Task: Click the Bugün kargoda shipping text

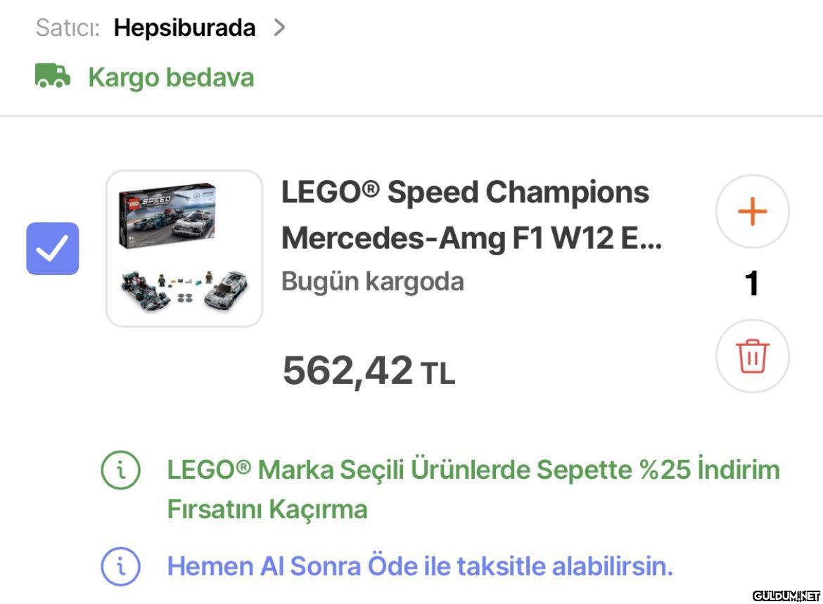Action: point(373,281)
